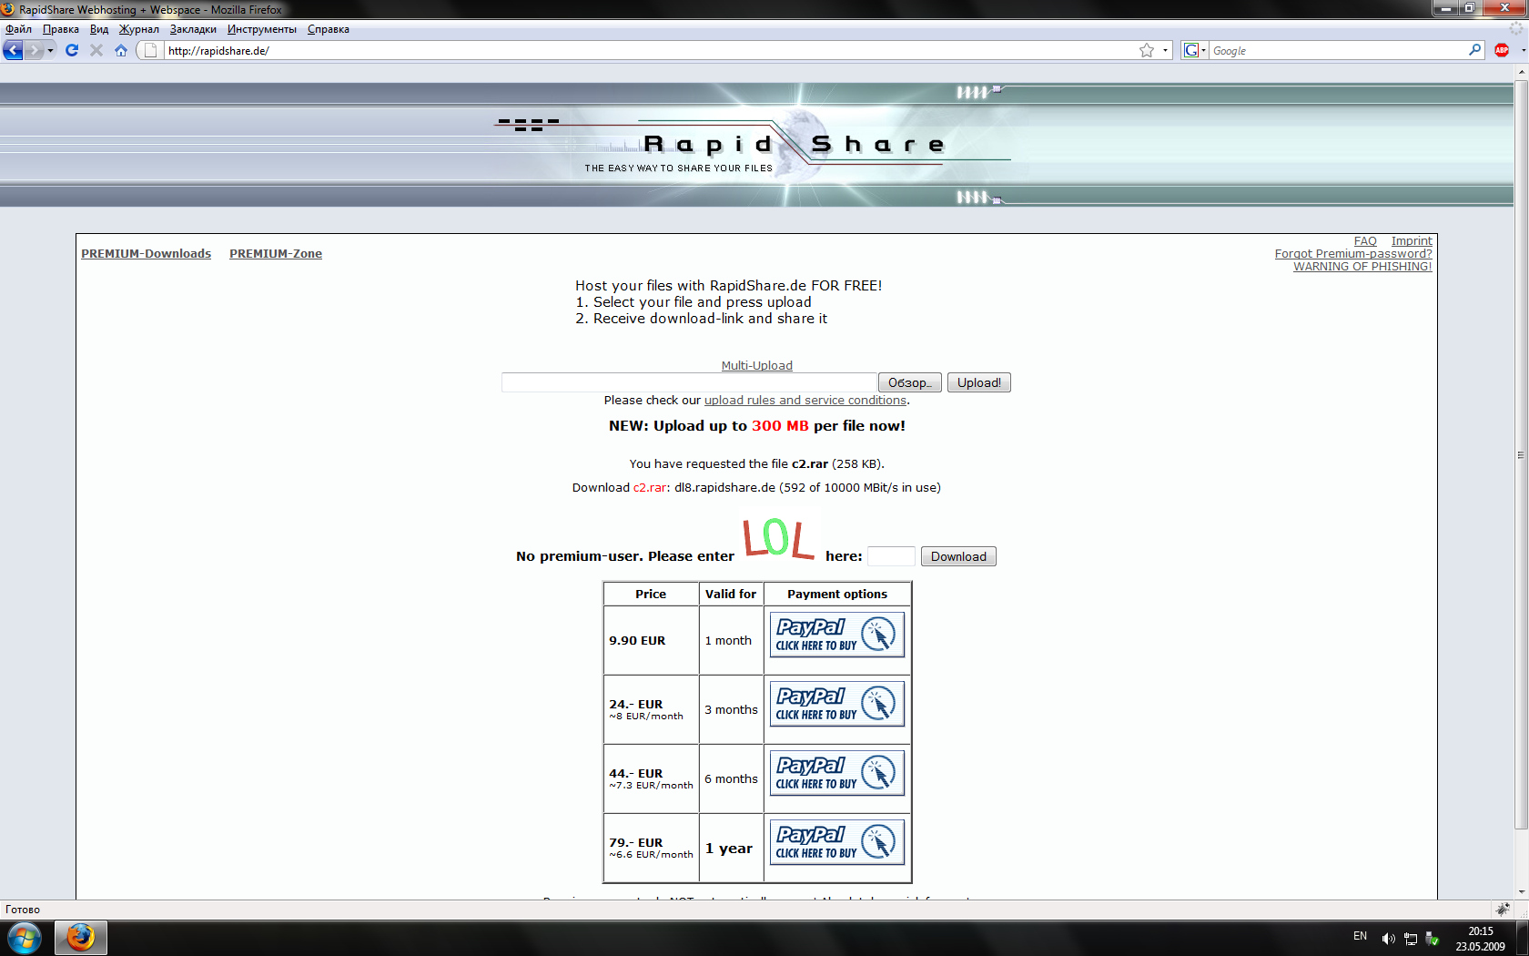Follow the Imprint link
Screen dimensions: 1529x956
pyautogui.click(x=1412, y=241)
